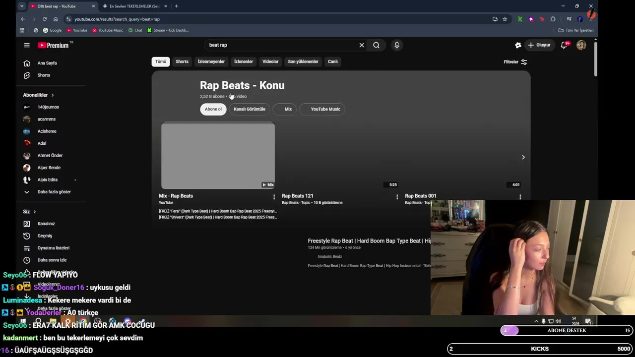Switch to the En Sevilen TEKERLEMELER tab
The width and height of the screenshot is (635, 357).
pyautogui.click(x=134, y=6)
